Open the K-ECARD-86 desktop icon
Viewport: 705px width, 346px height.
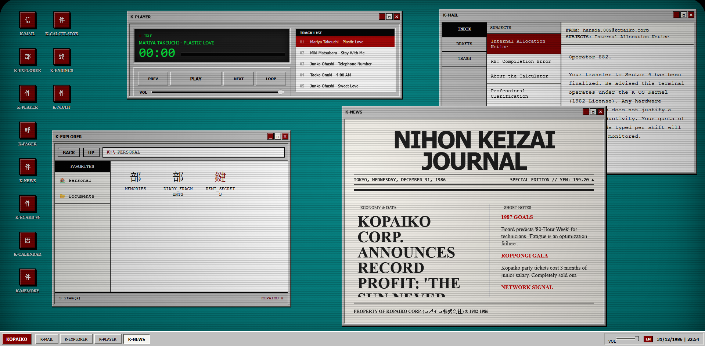(x=28, y=208)
